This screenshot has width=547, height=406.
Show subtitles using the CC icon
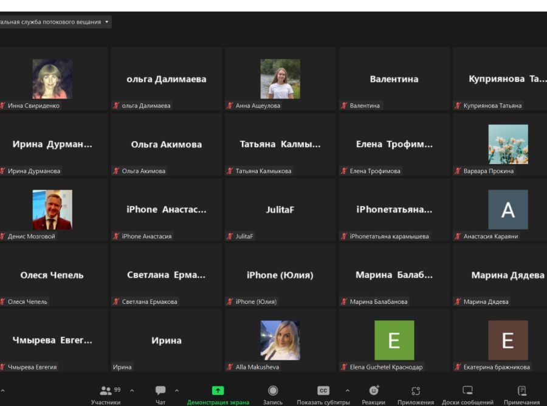[x=323, y=391]
